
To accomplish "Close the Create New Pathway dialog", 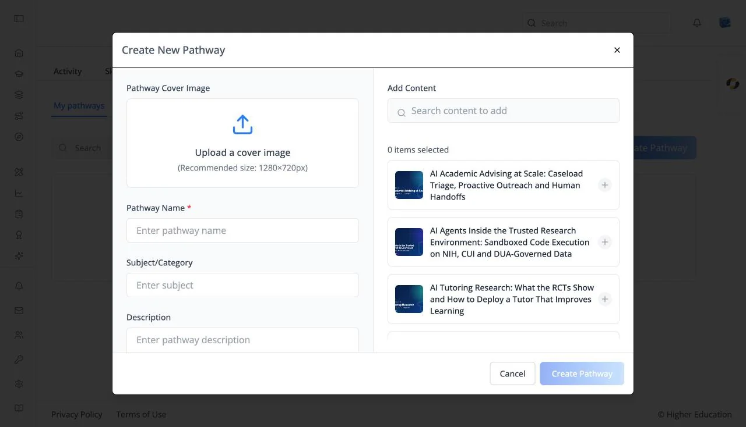I will click(617, 50).
